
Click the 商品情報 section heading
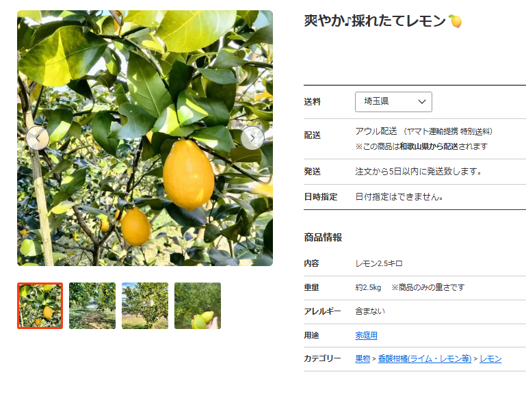click(323, 238)
